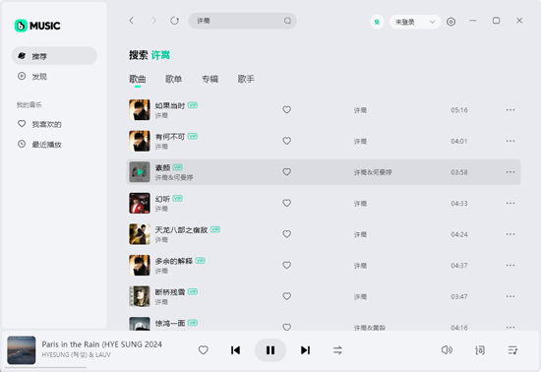Switch to the 歌单 tab

(173, 79)
